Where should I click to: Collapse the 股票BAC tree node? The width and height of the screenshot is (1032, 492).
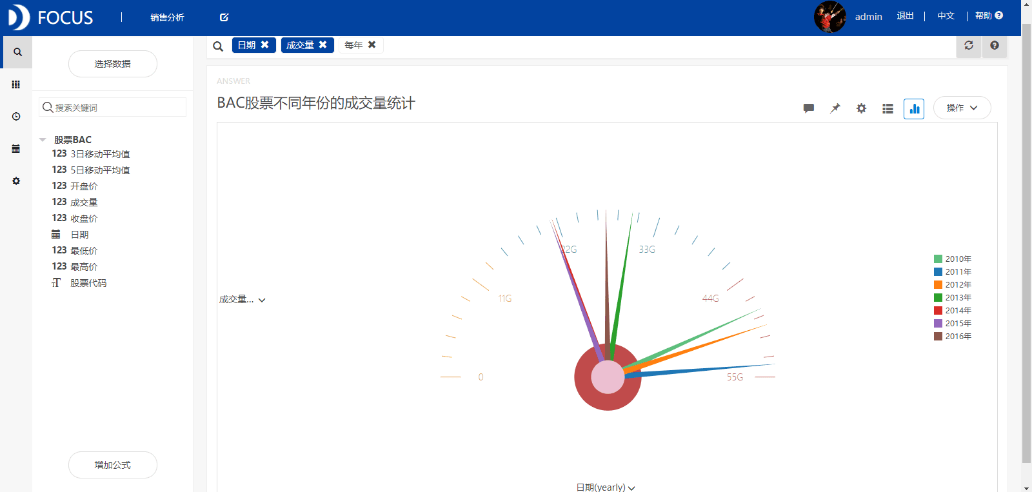click(43, 140)
